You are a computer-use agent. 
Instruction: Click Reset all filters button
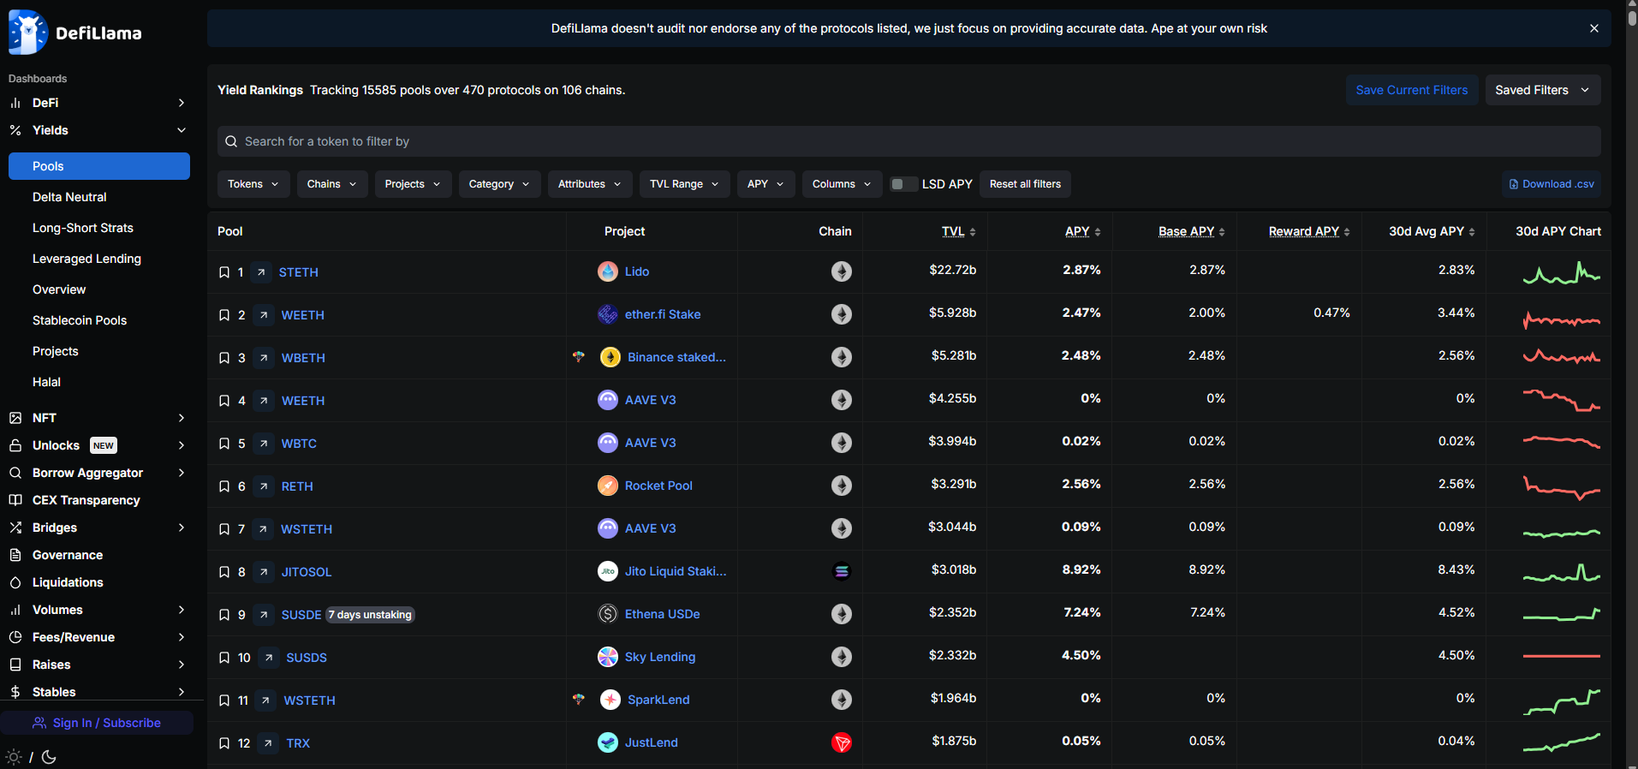tap(1025, 184)
